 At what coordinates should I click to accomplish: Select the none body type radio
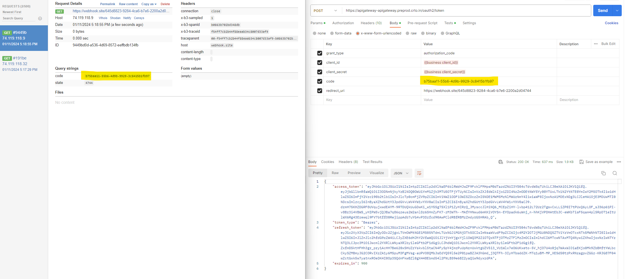click(x=314, y=33)
